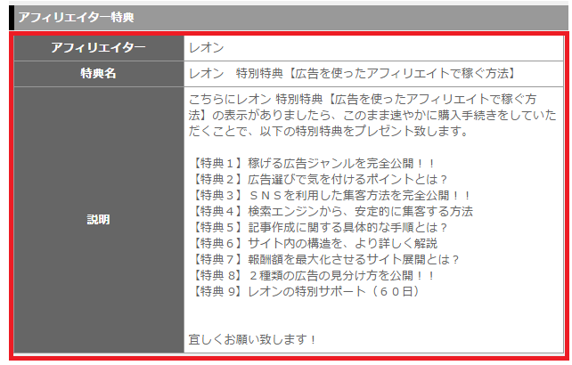The width and height of the screenshot is (572, 365).
Task: Click the line 【特典4】検索エンジンから、安定的に集客する方法
Action: [x=331, y=211]
